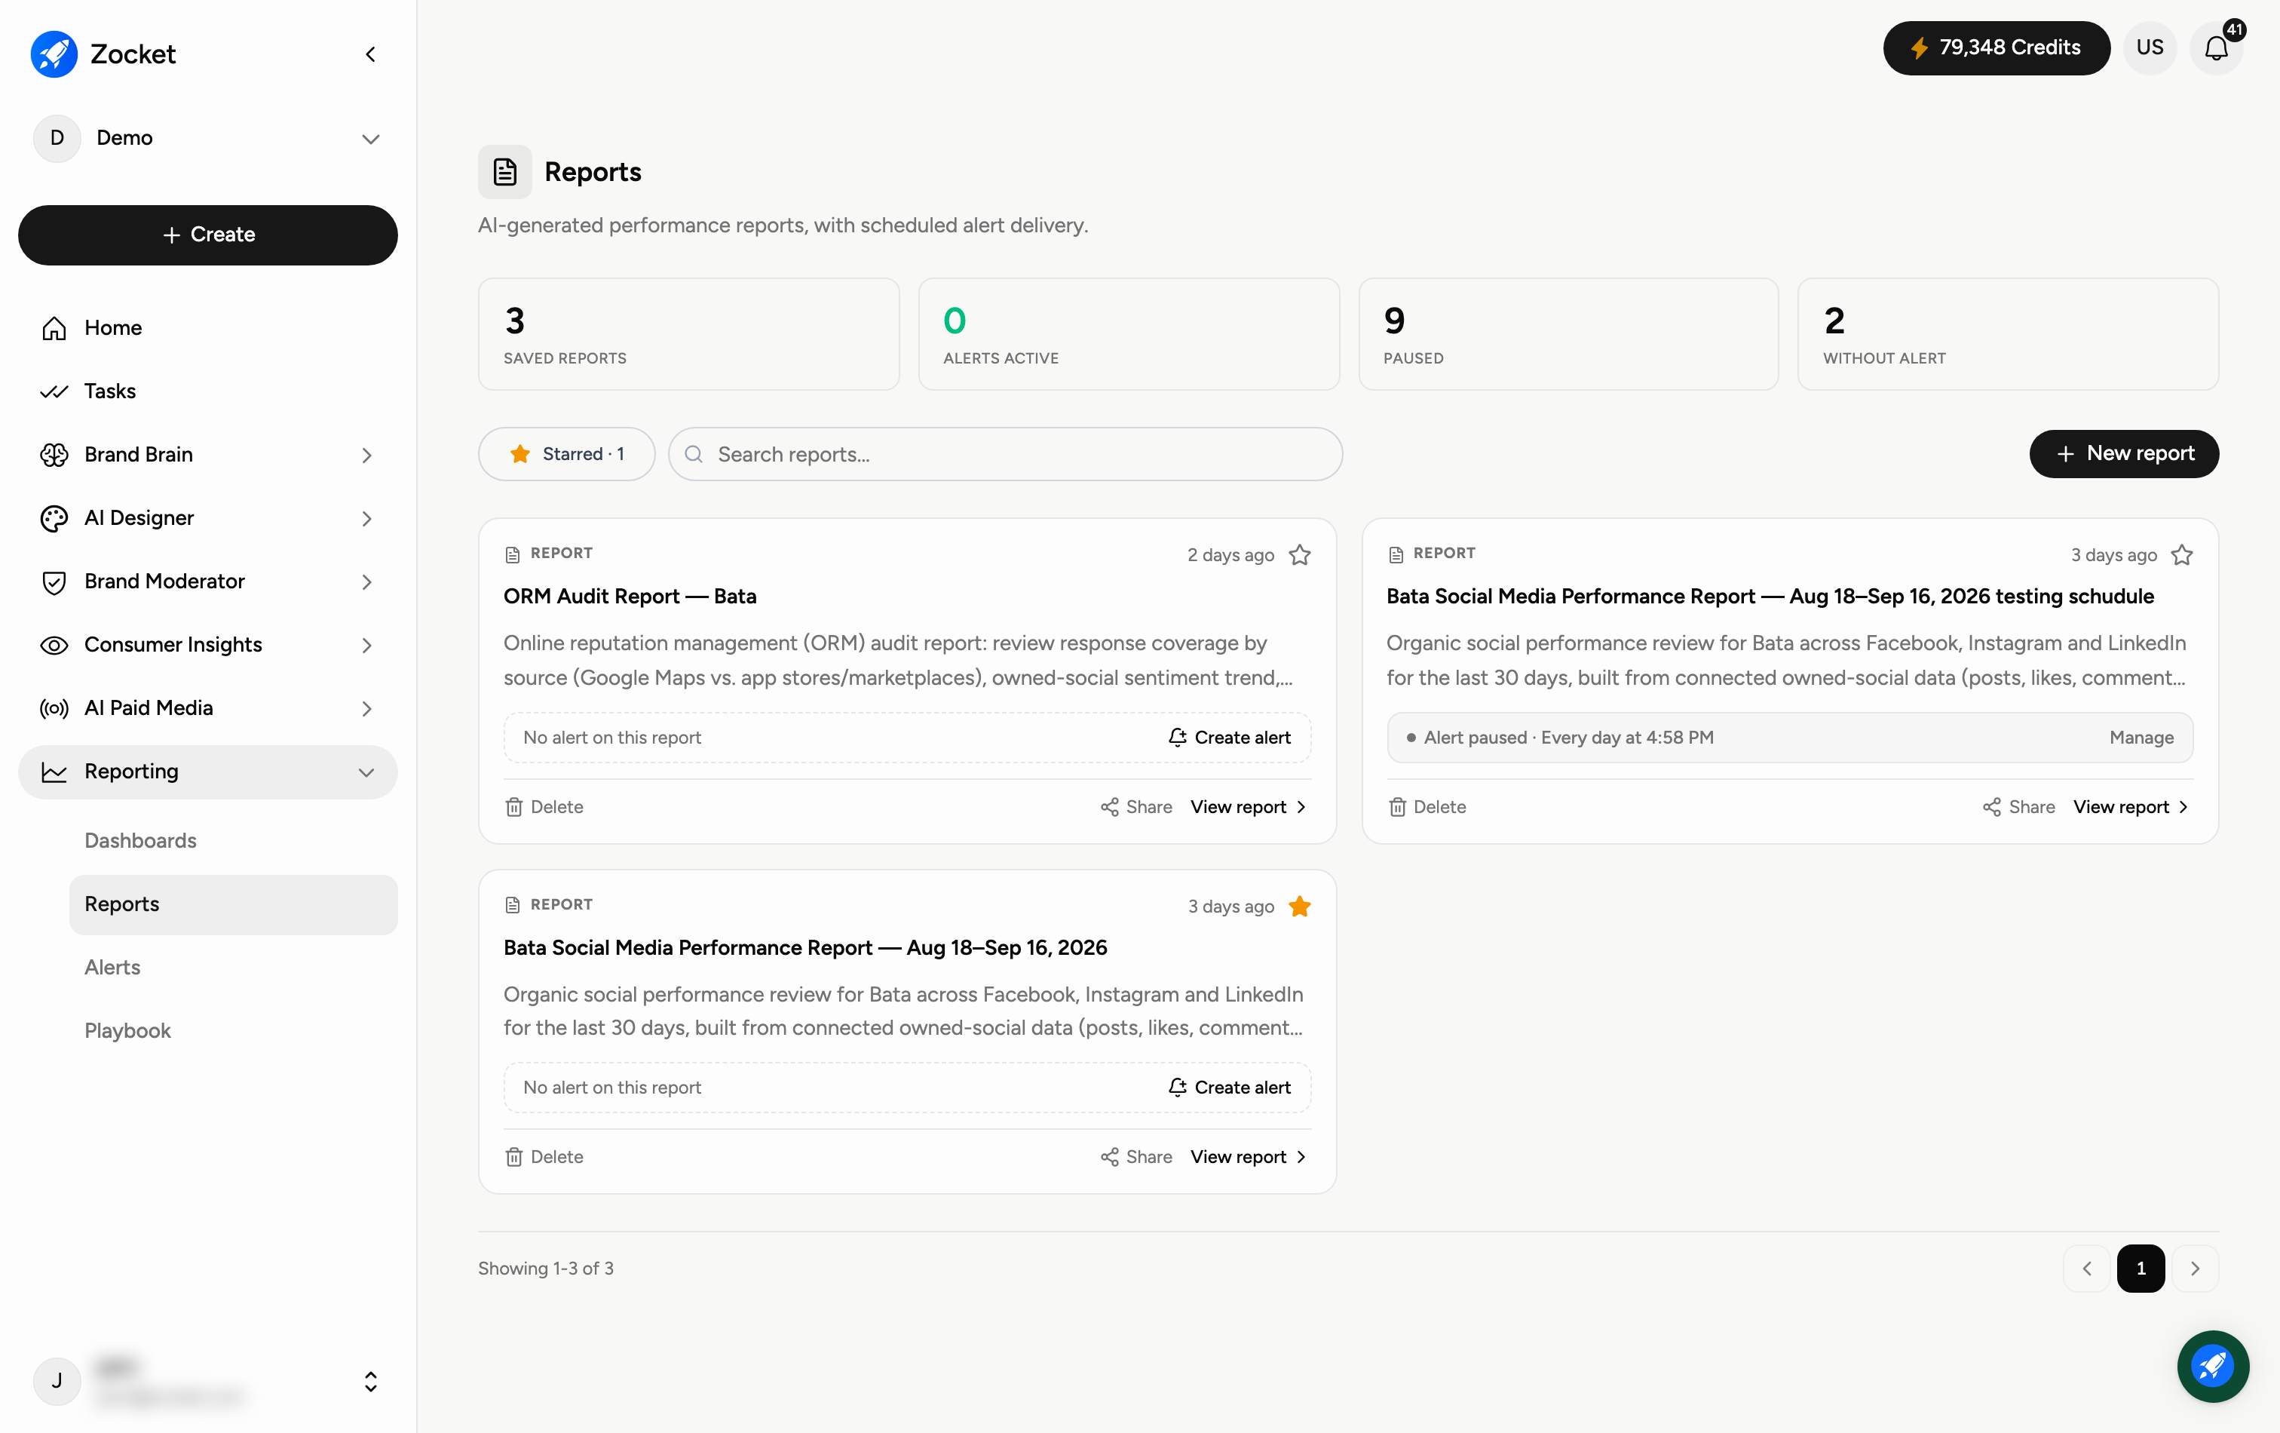Go to Home in the sidebar
The height and width of the screenshot is (1433, 2280).
click(207, 328)
